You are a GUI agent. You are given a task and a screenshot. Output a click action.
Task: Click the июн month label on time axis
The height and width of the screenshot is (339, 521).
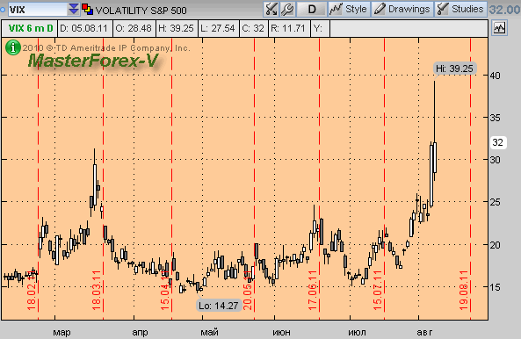281,332
